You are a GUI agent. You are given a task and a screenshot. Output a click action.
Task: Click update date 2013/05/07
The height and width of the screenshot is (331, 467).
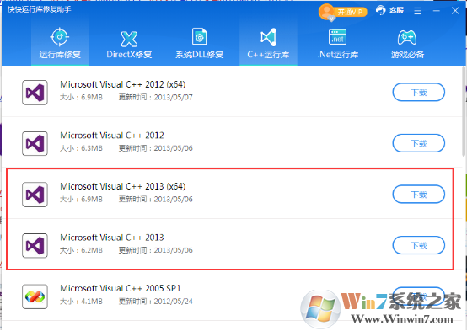pos(173,98)
